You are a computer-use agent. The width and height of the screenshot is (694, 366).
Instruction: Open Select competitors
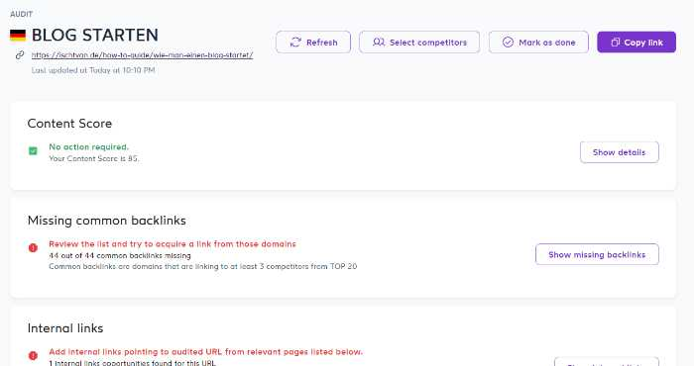[419, 43]
